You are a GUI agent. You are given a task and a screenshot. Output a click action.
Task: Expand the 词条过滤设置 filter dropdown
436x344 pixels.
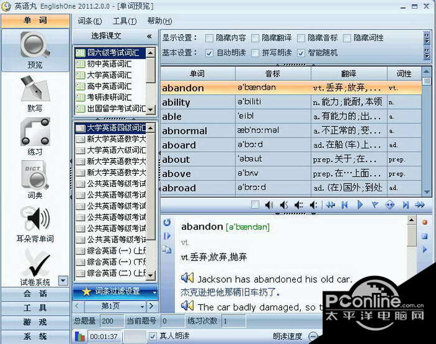coord(154,292)
